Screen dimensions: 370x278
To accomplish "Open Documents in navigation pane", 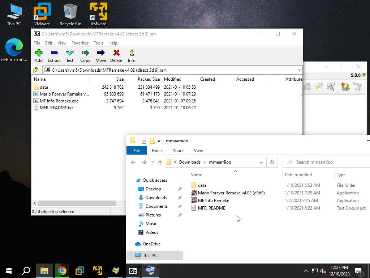I will (156, 206).
